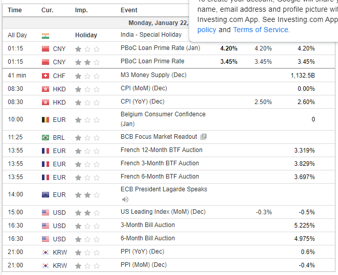Click the Brazil flag next to BRL
Viewport: 338px width, 275px height.
tap(46, 137)
